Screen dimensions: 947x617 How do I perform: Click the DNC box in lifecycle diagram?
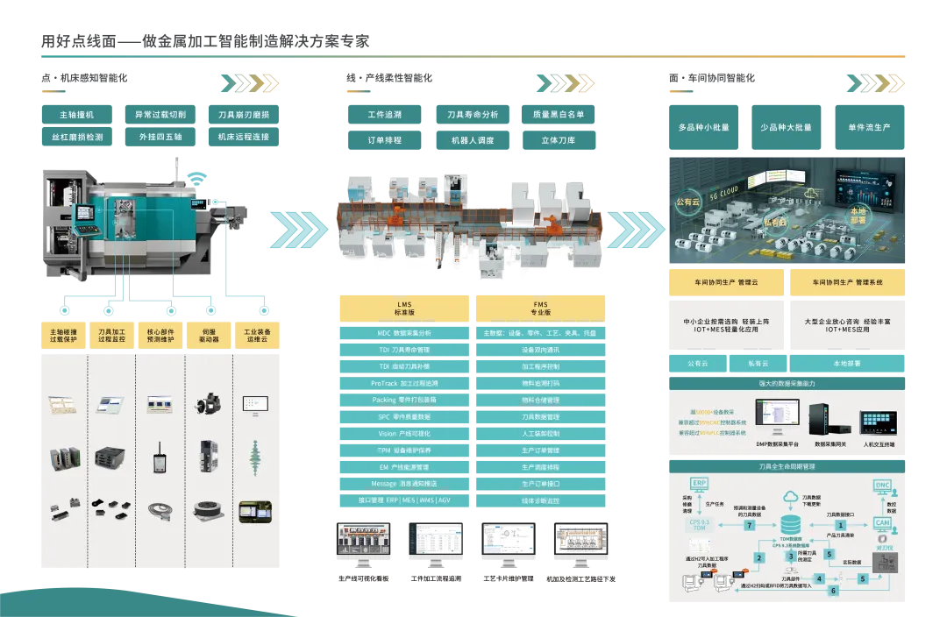(882, 485)
